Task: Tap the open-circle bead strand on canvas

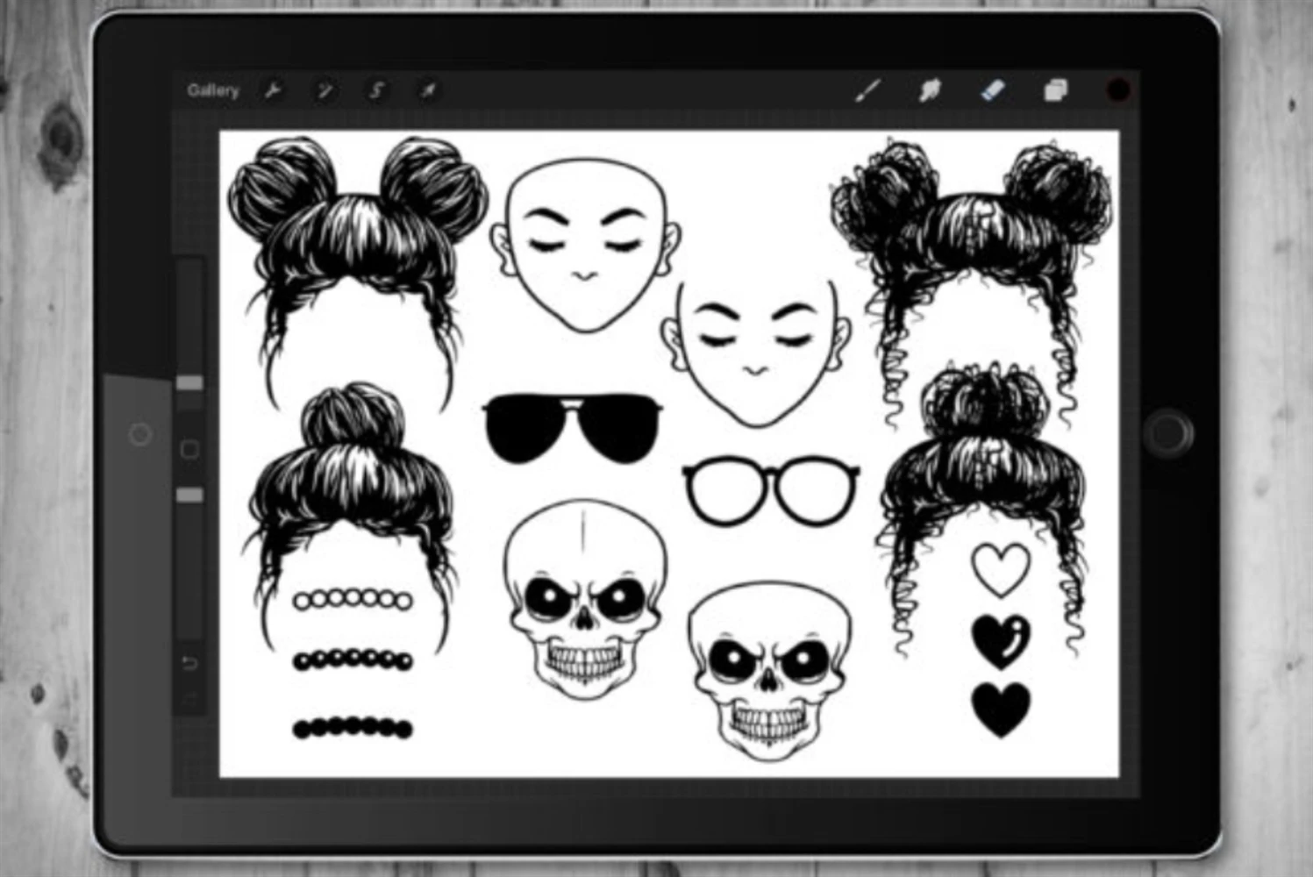Action: pos(353,600)
